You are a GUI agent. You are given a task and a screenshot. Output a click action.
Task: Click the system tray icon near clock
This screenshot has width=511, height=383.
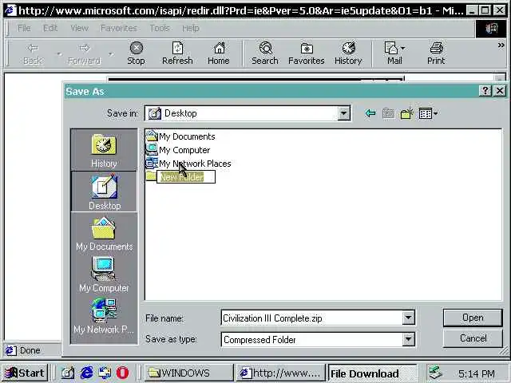[435, 373]
